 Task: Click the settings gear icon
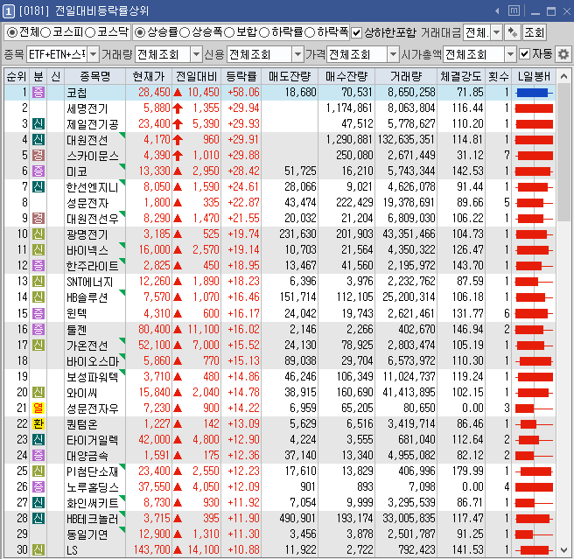(563, 54)
